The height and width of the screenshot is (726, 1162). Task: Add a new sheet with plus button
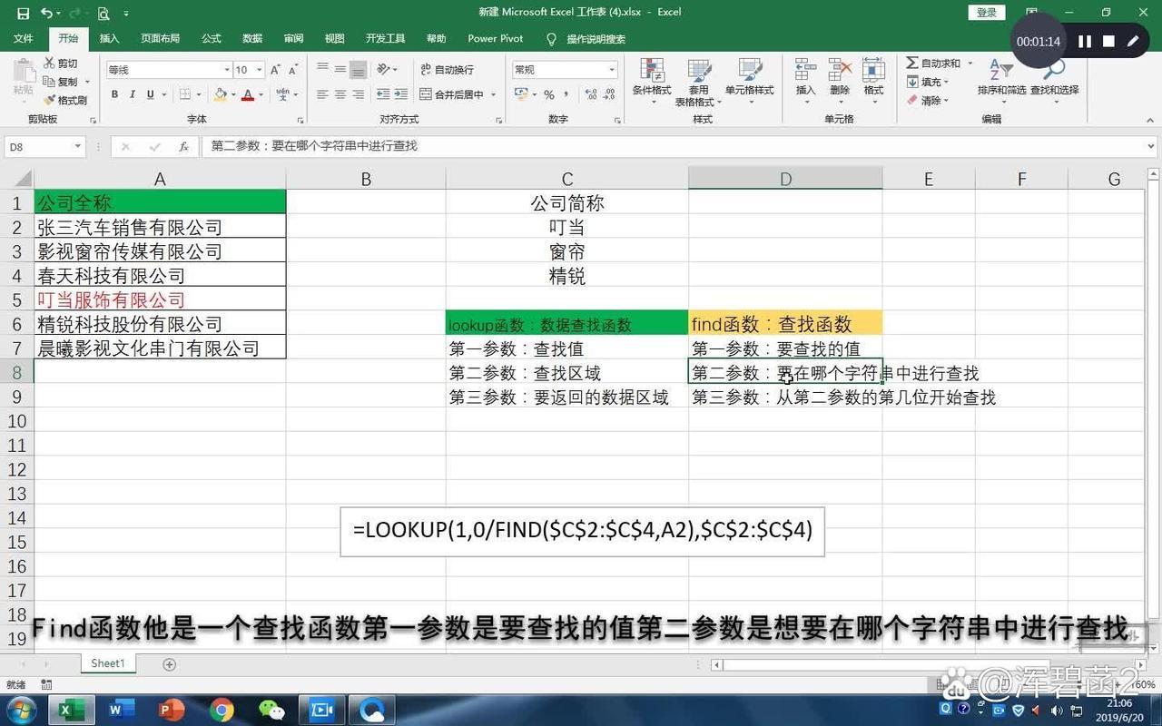pos(169,664)
